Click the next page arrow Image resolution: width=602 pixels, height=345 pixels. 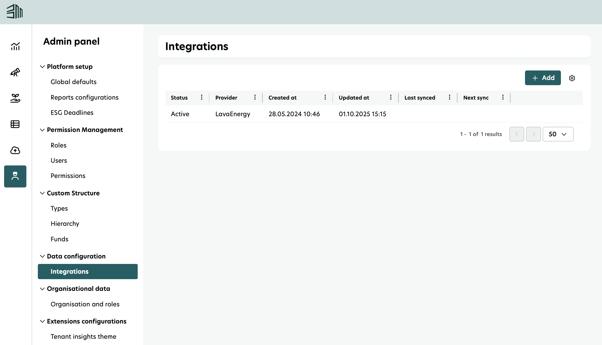533,134
